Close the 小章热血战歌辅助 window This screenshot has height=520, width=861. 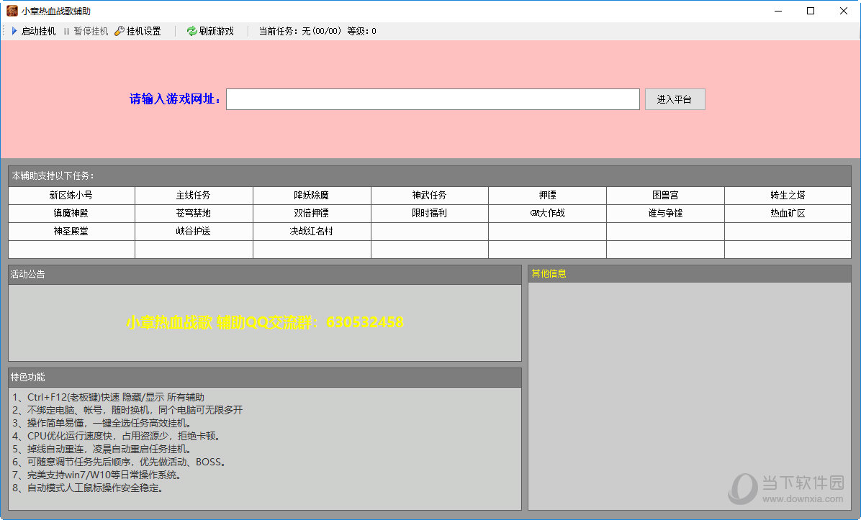coord(844,11)
